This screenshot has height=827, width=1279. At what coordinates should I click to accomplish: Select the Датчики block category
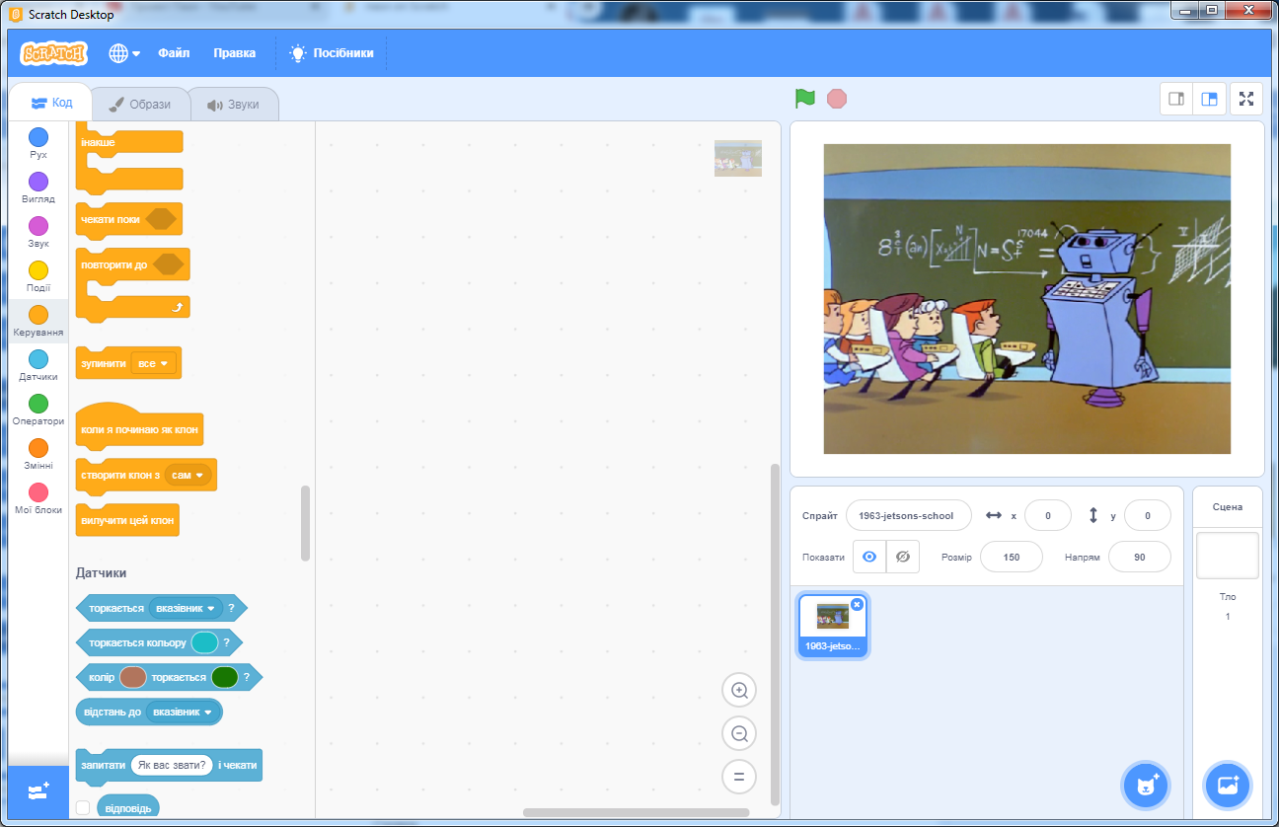coord(38,366)
